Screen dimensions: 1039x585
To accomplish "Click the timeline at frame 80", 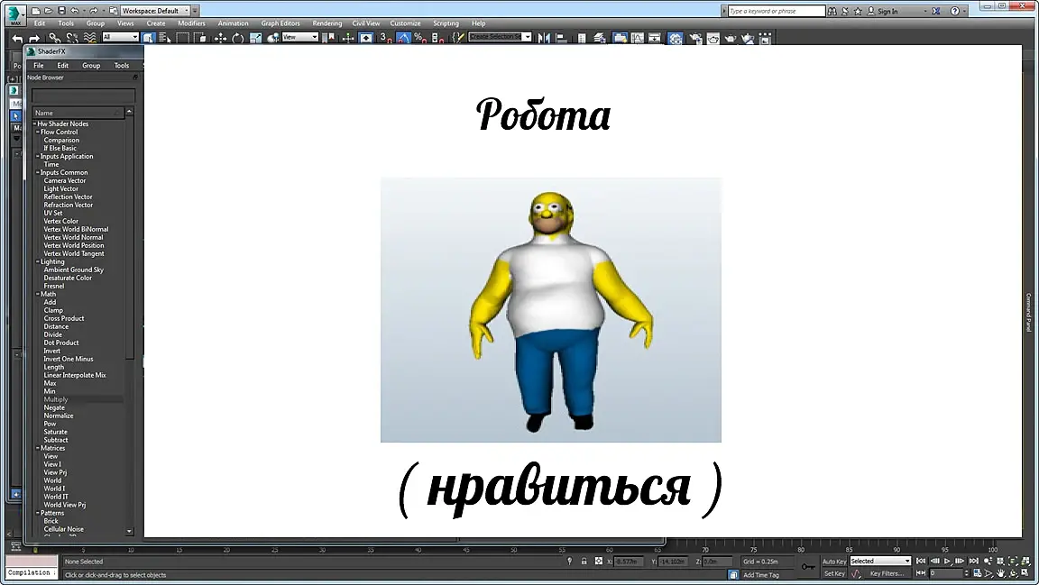I will coord(801,550).
